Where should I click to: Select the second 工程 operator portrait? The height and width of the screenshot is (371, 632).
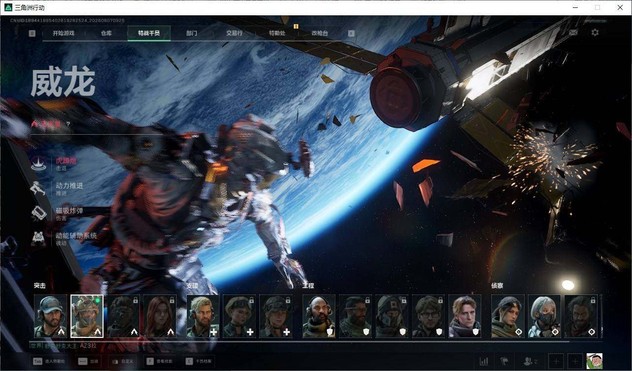point(355,316)
